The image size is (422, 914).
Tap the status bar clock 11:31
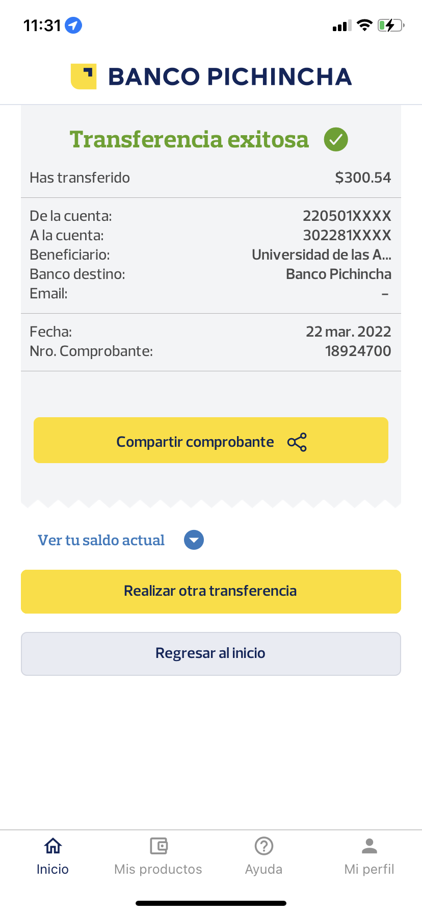pos(42,25)
